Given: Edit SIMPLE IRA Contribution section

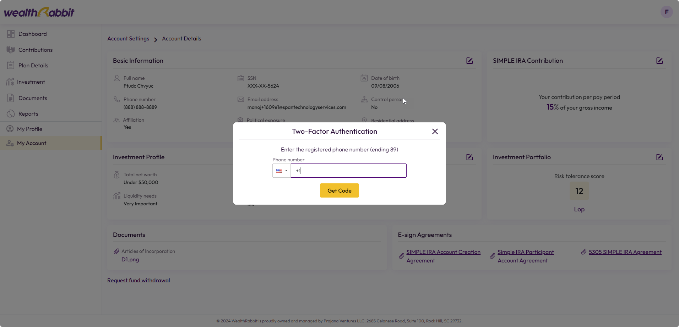Looking at the screenshot, I should click(x=659, y=61).
